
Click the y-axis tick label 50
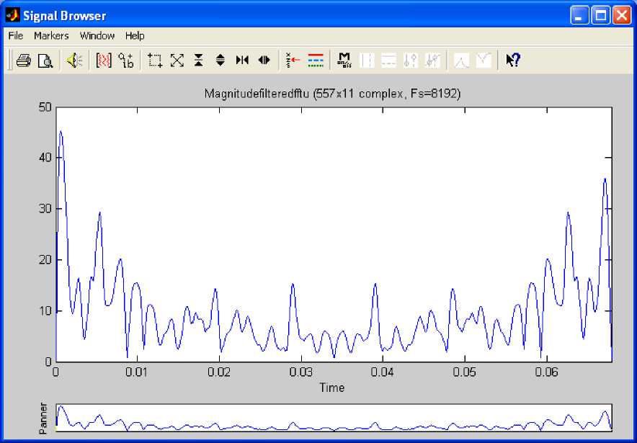click(x=44, y=107)
